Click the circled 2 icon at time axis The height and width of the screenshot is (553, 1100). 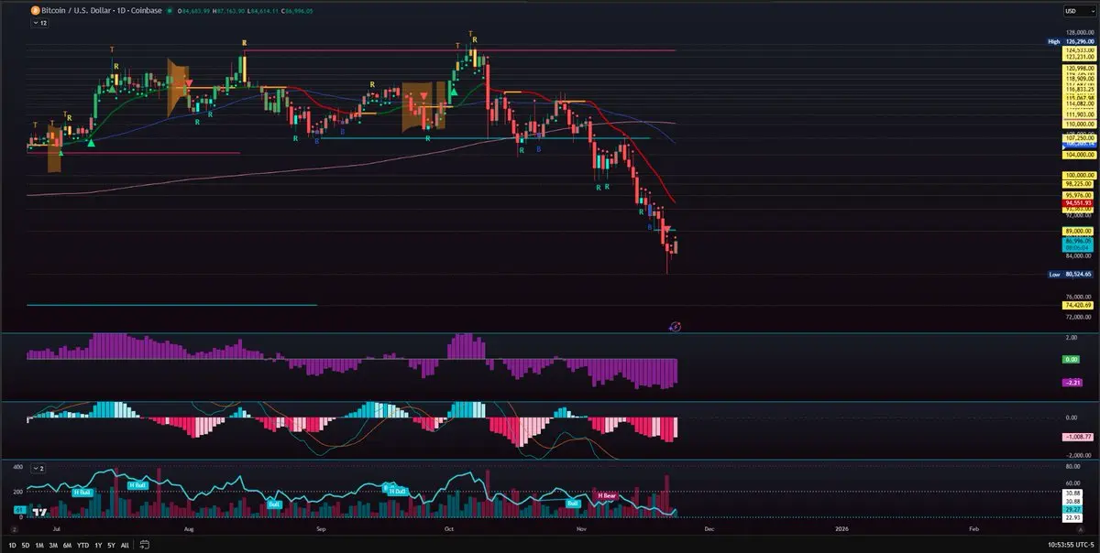coord(15,529)
